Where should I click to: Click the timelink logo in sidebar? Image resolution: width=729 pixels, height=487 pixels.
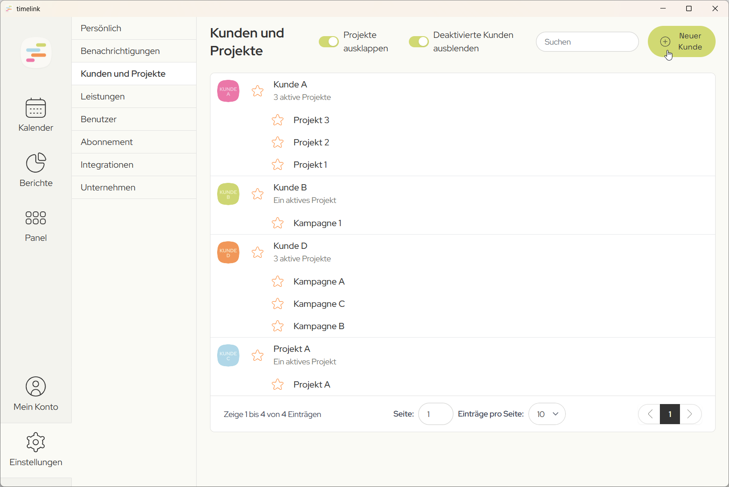[36, 53]
